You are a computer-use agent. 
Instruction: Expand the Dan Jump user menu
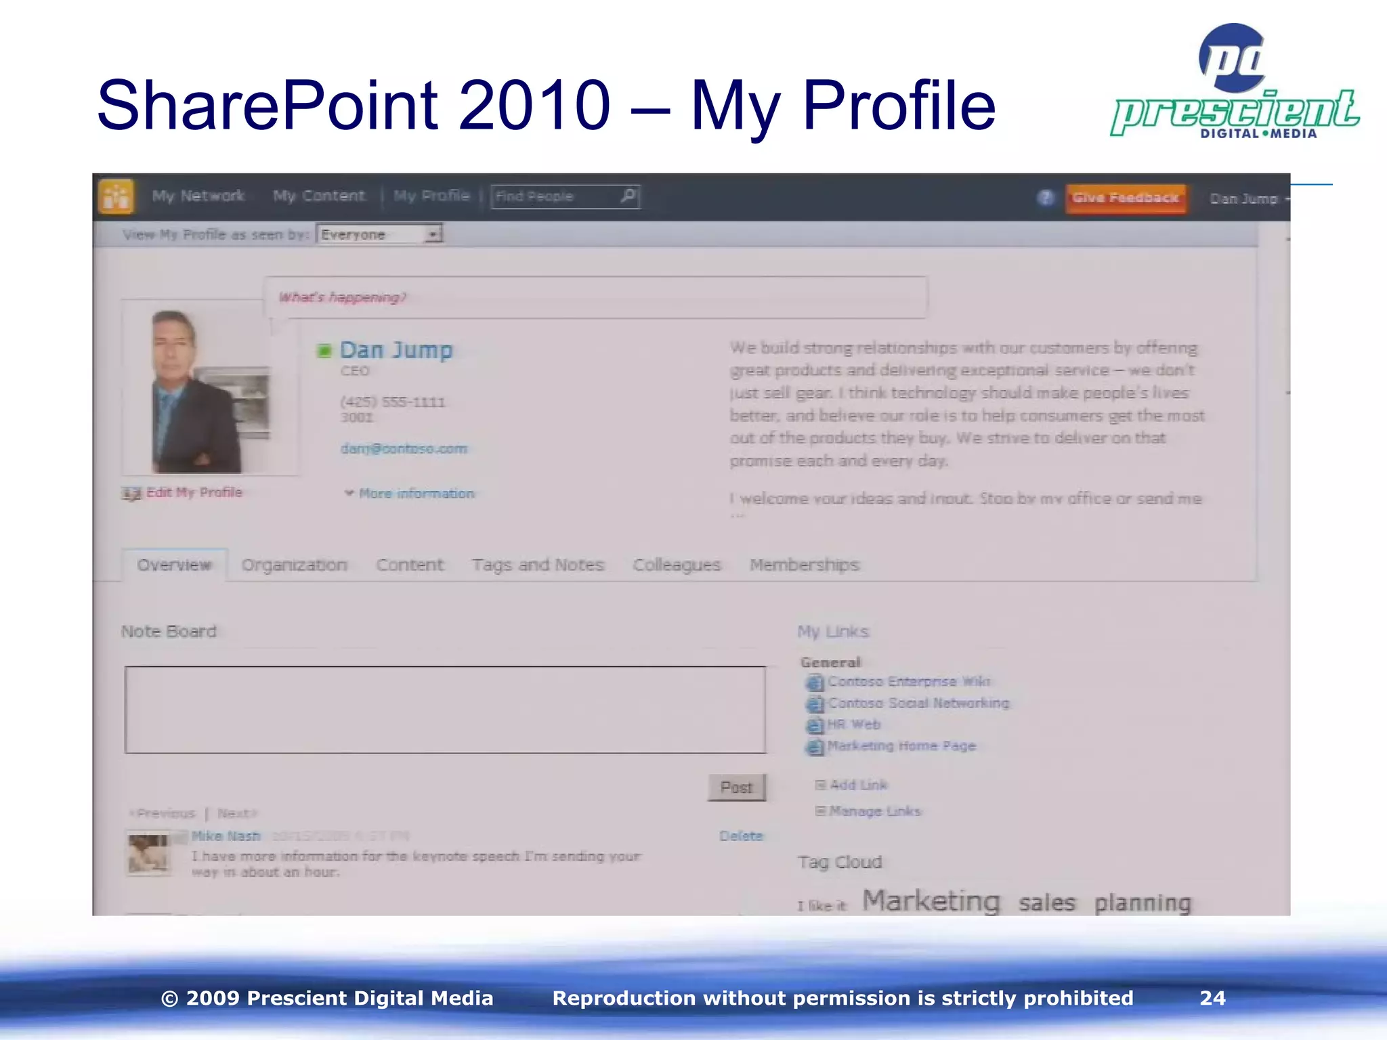point(1250,198)
